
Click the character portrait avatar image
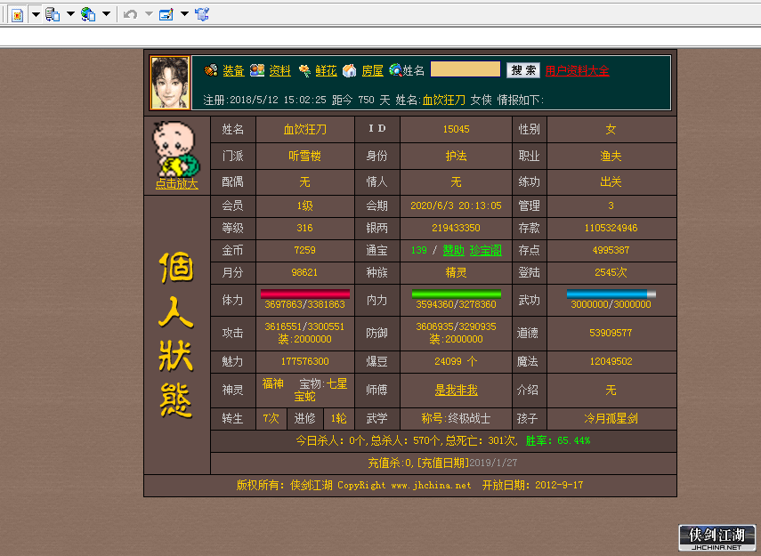(170, 83)
